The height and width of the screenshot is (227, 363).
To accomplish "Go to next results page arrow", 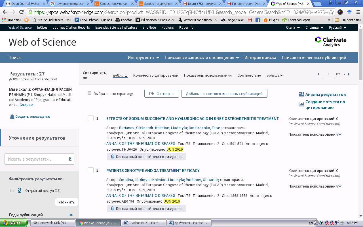I will tap(349, 74).
